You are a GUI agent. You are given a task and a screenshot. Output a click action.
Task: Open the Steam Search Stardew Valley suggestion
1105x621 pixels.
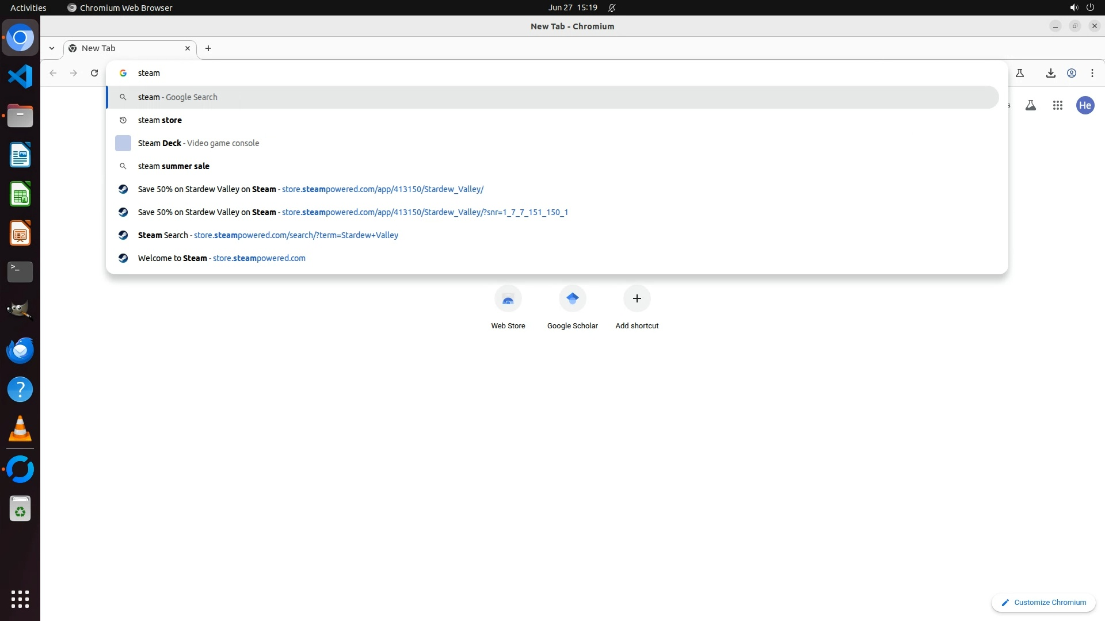268,235
